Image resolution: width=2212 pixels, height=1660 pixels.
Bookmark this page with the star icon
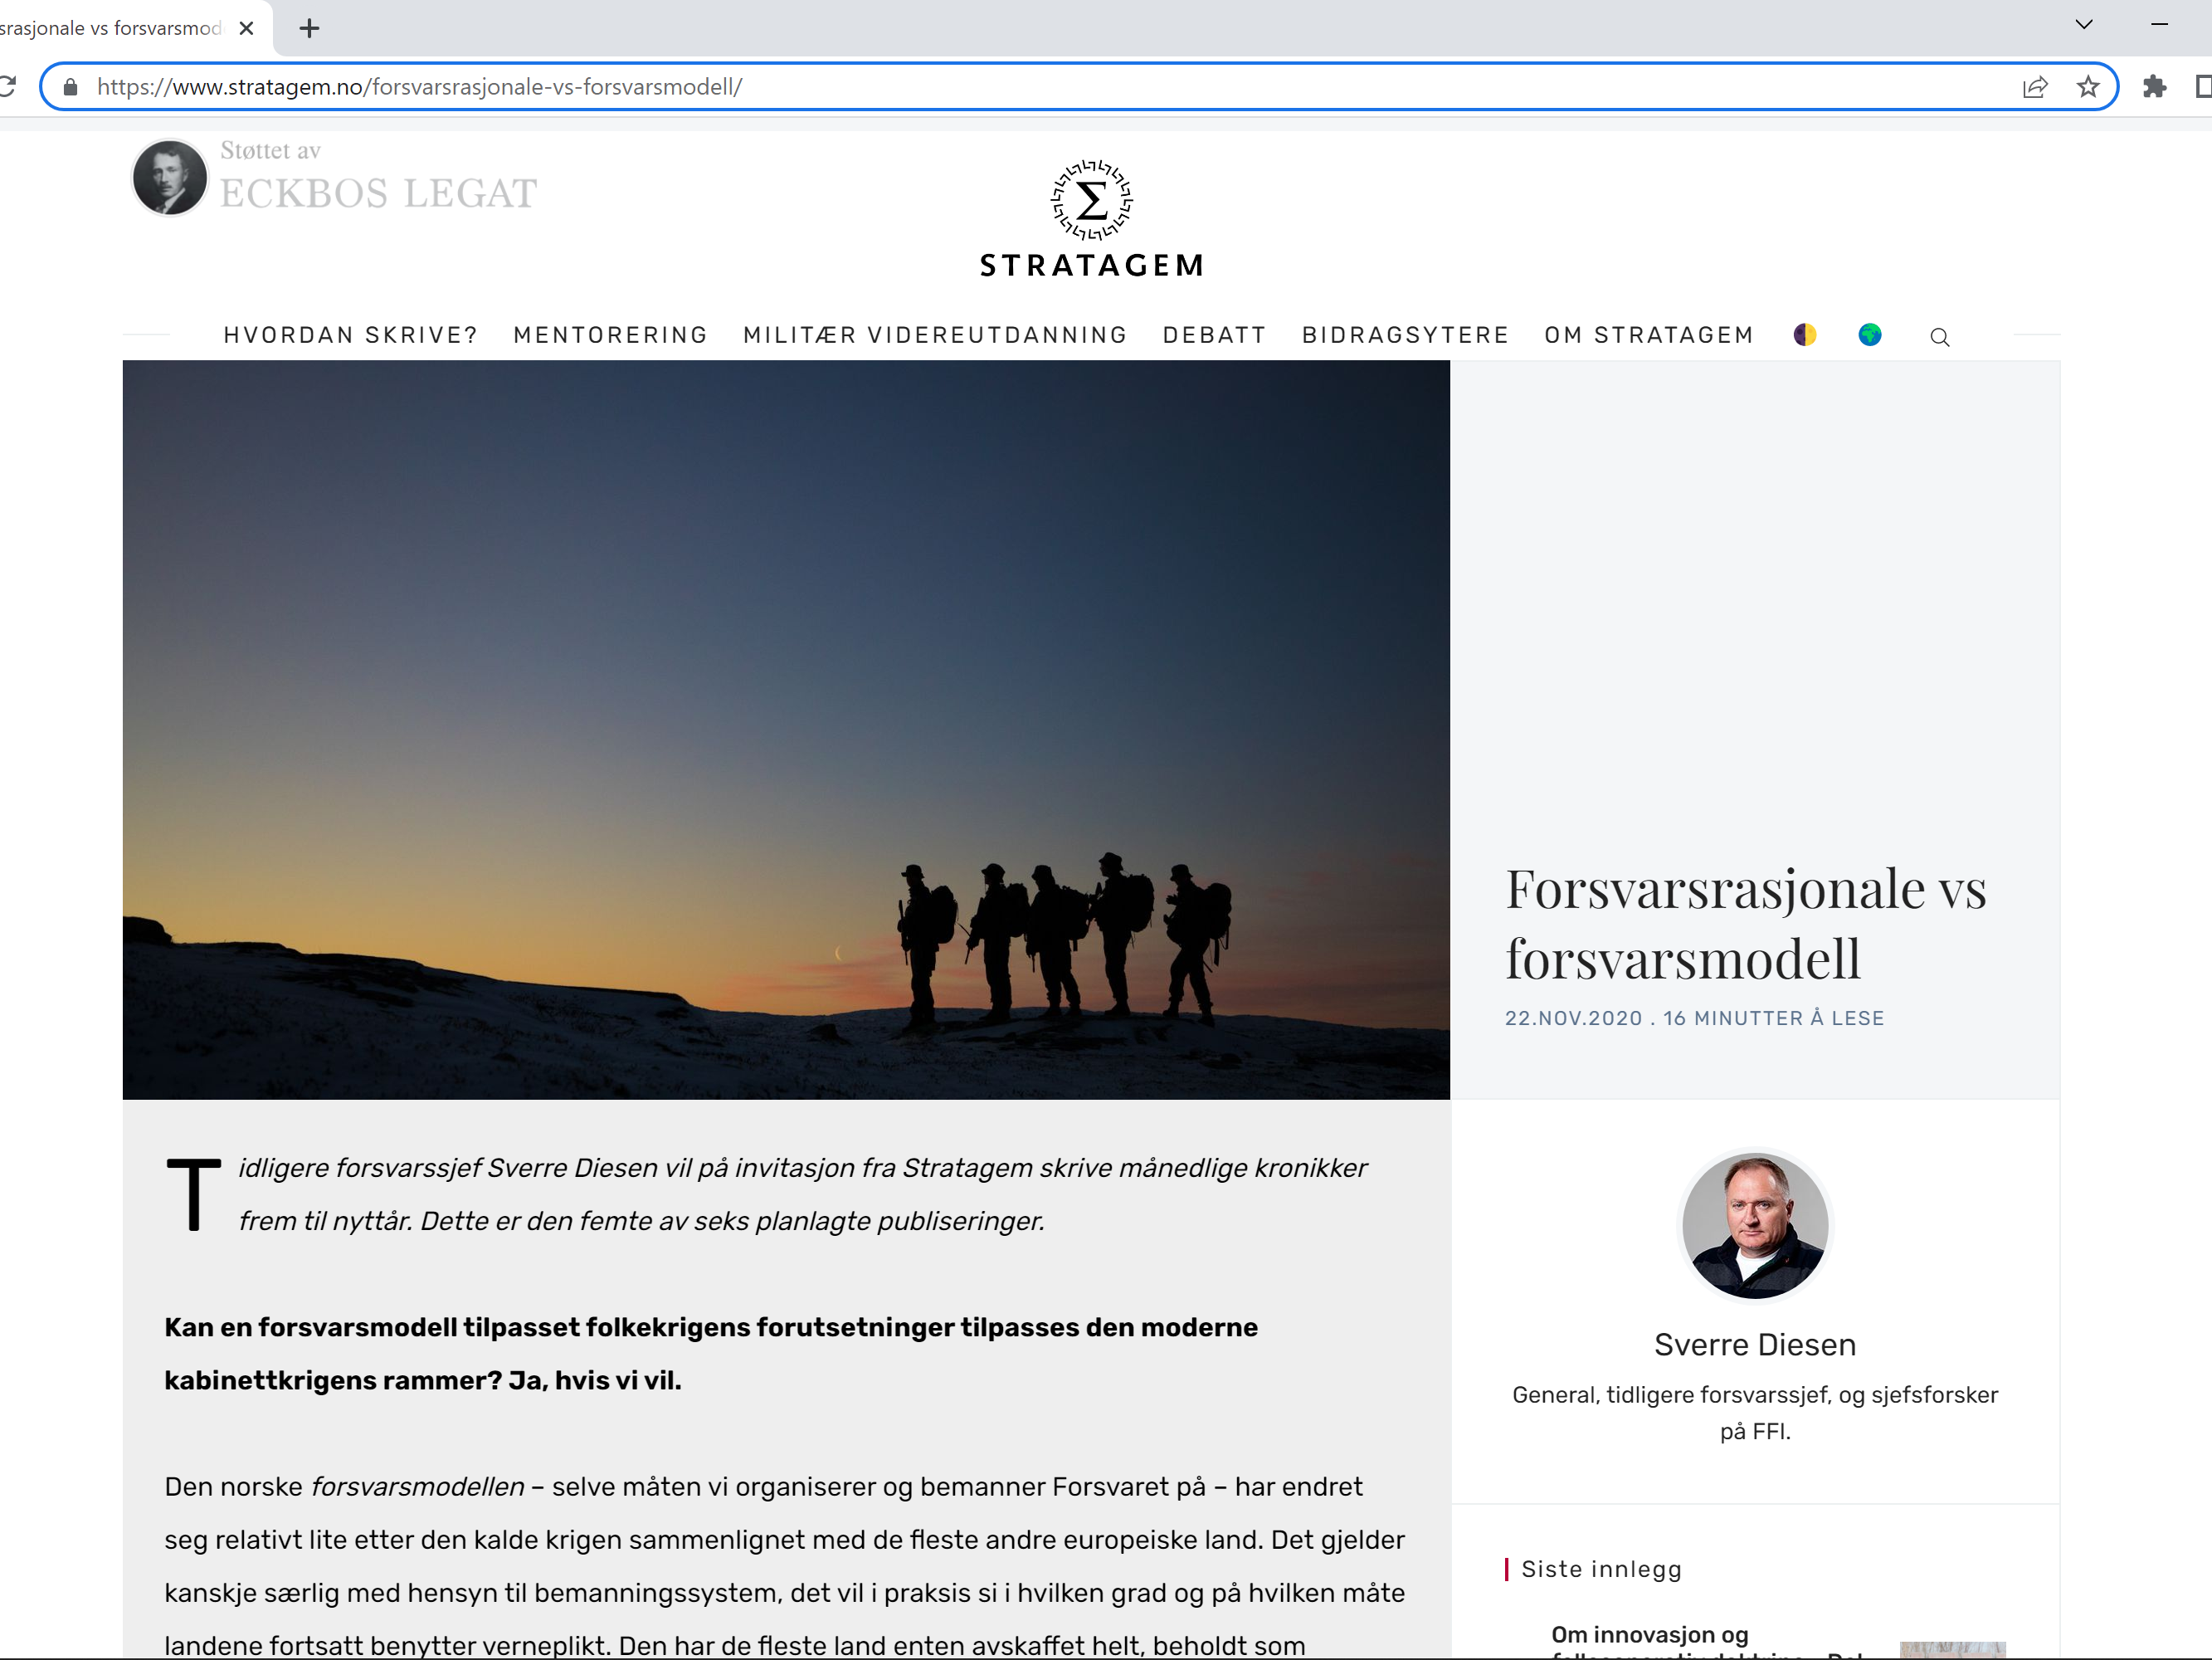click(2088, 87)
